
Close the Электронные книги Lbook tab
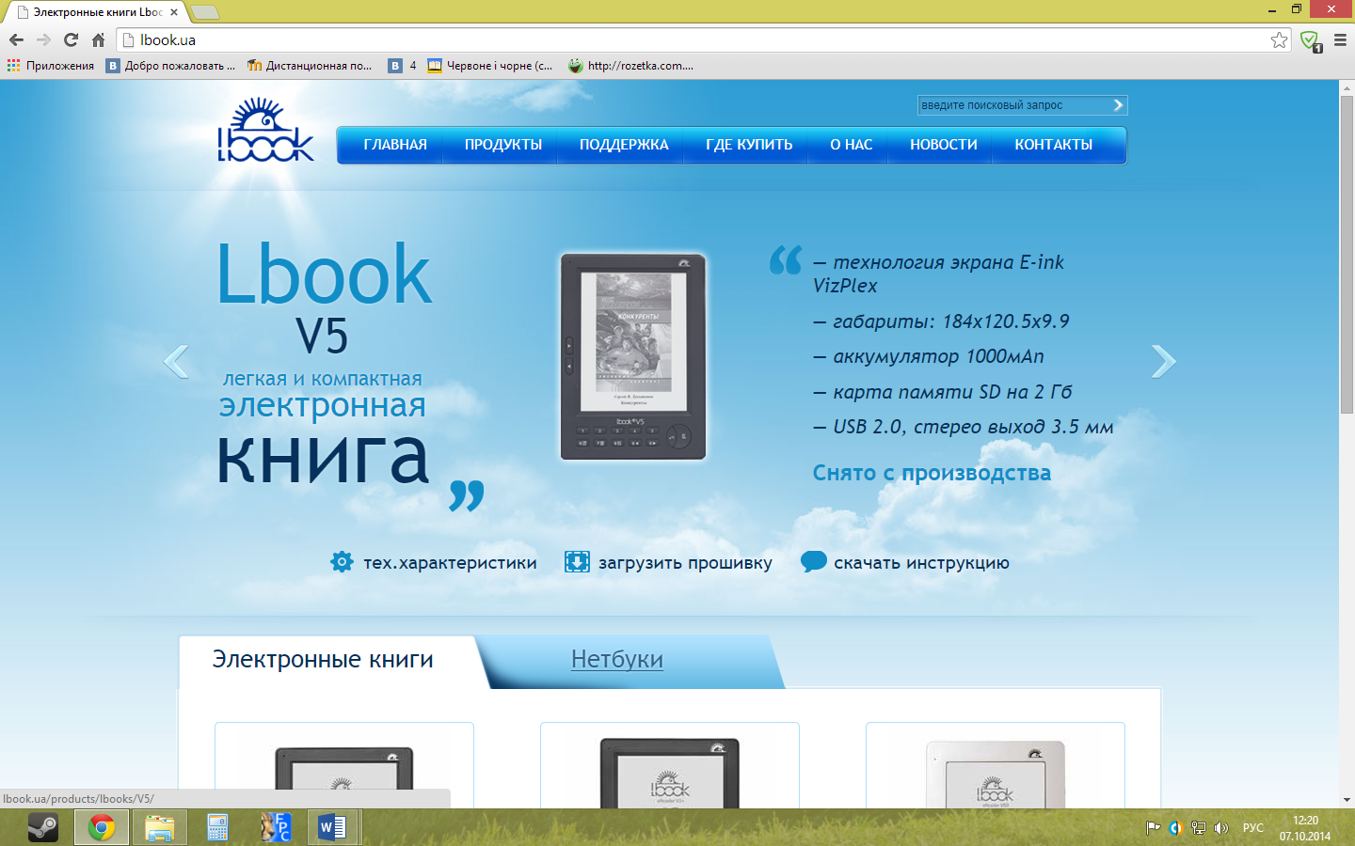click(x=174, y=12)
